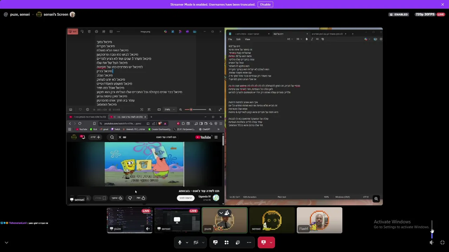The width and height of the screenshot is (449, 252).
Task: Adjust the stream volume slider
Action: pyautogui.click(x=432, y=229)
